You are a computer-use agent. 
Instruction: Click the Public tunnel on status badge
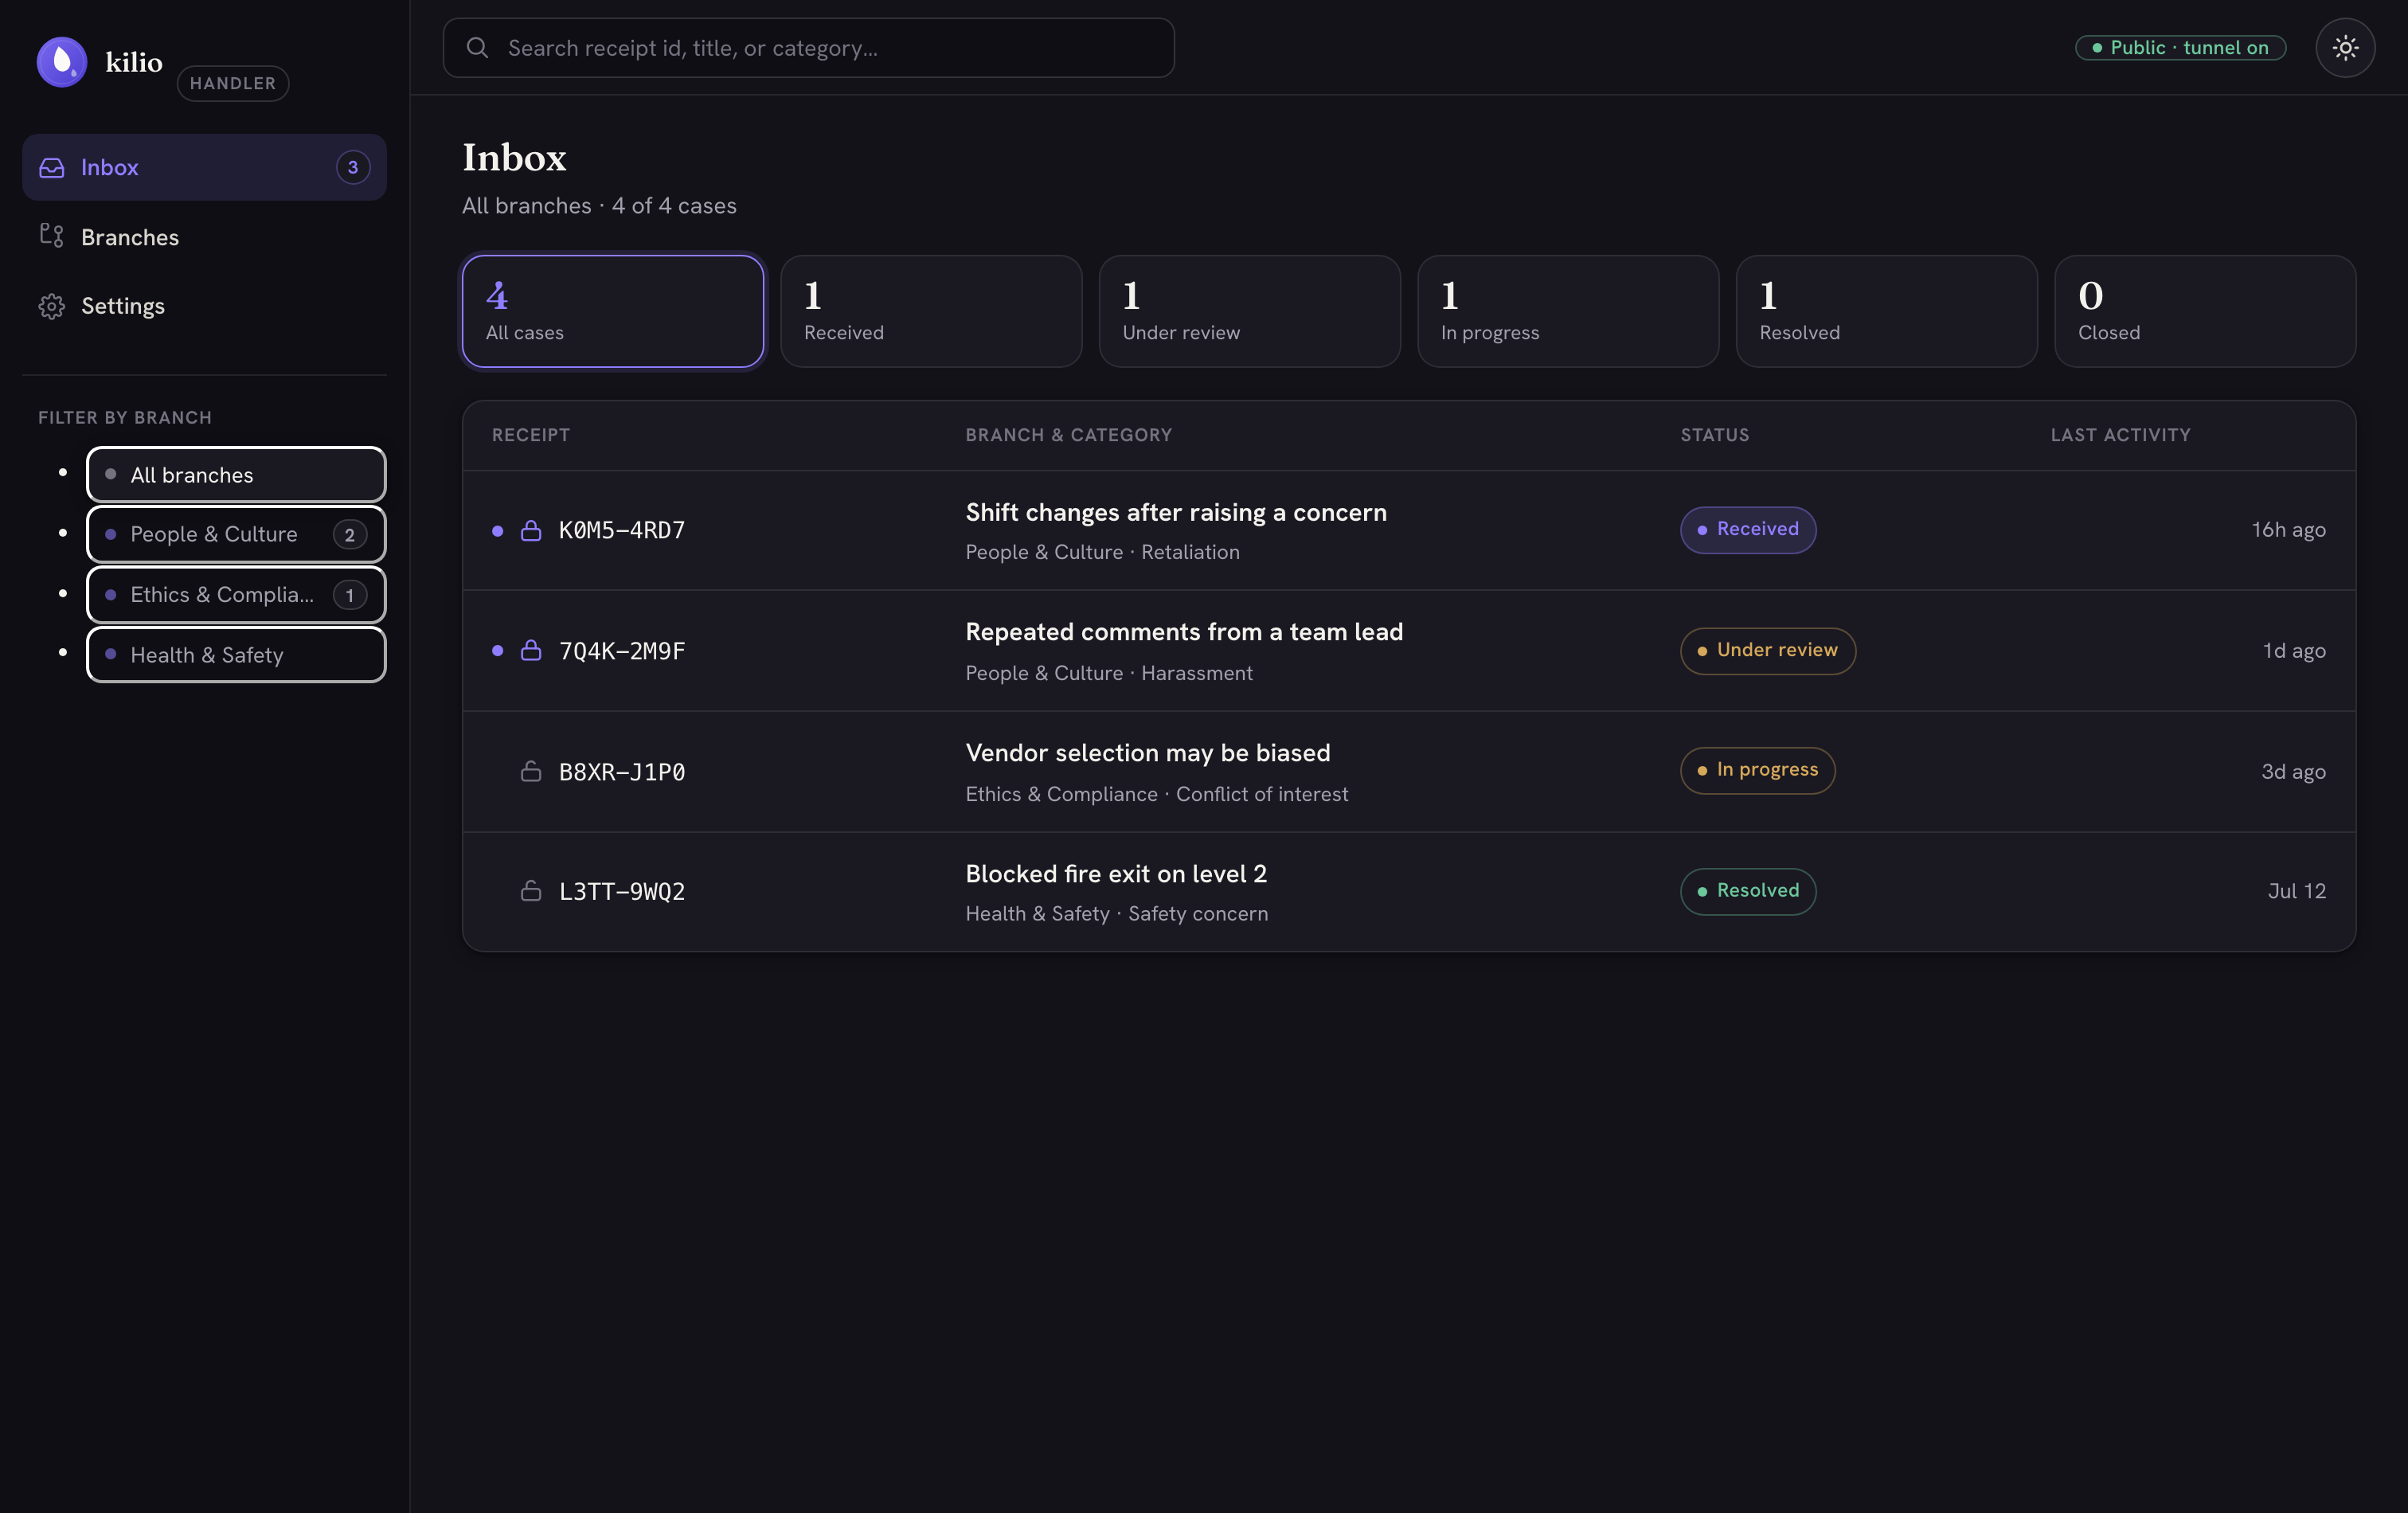coord(2180,48)
